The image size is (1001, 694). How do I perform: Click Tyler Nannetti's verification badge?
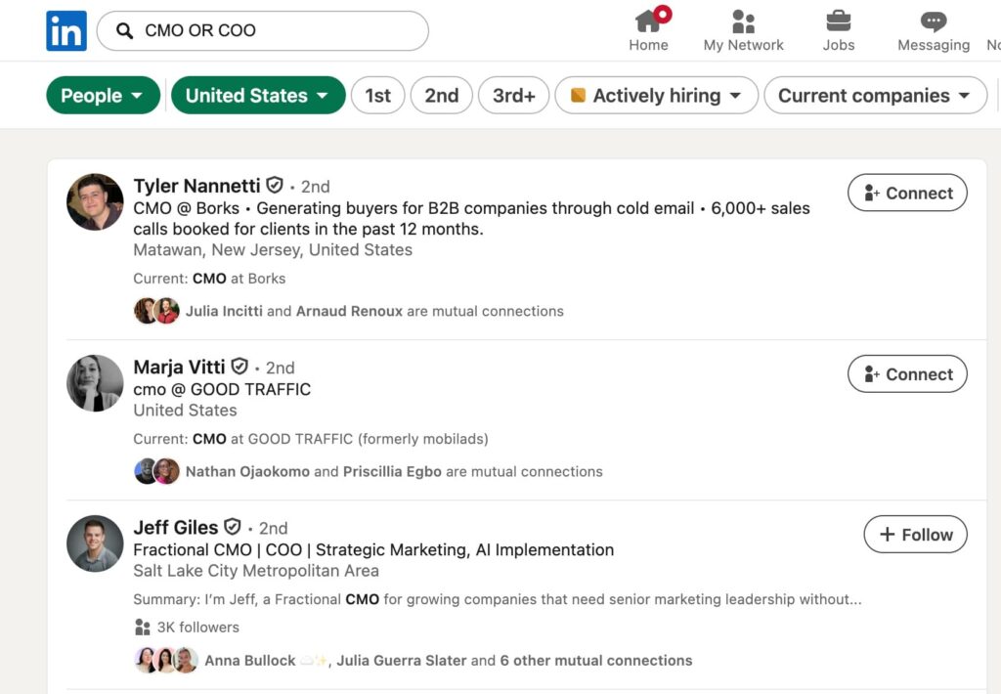274,185
